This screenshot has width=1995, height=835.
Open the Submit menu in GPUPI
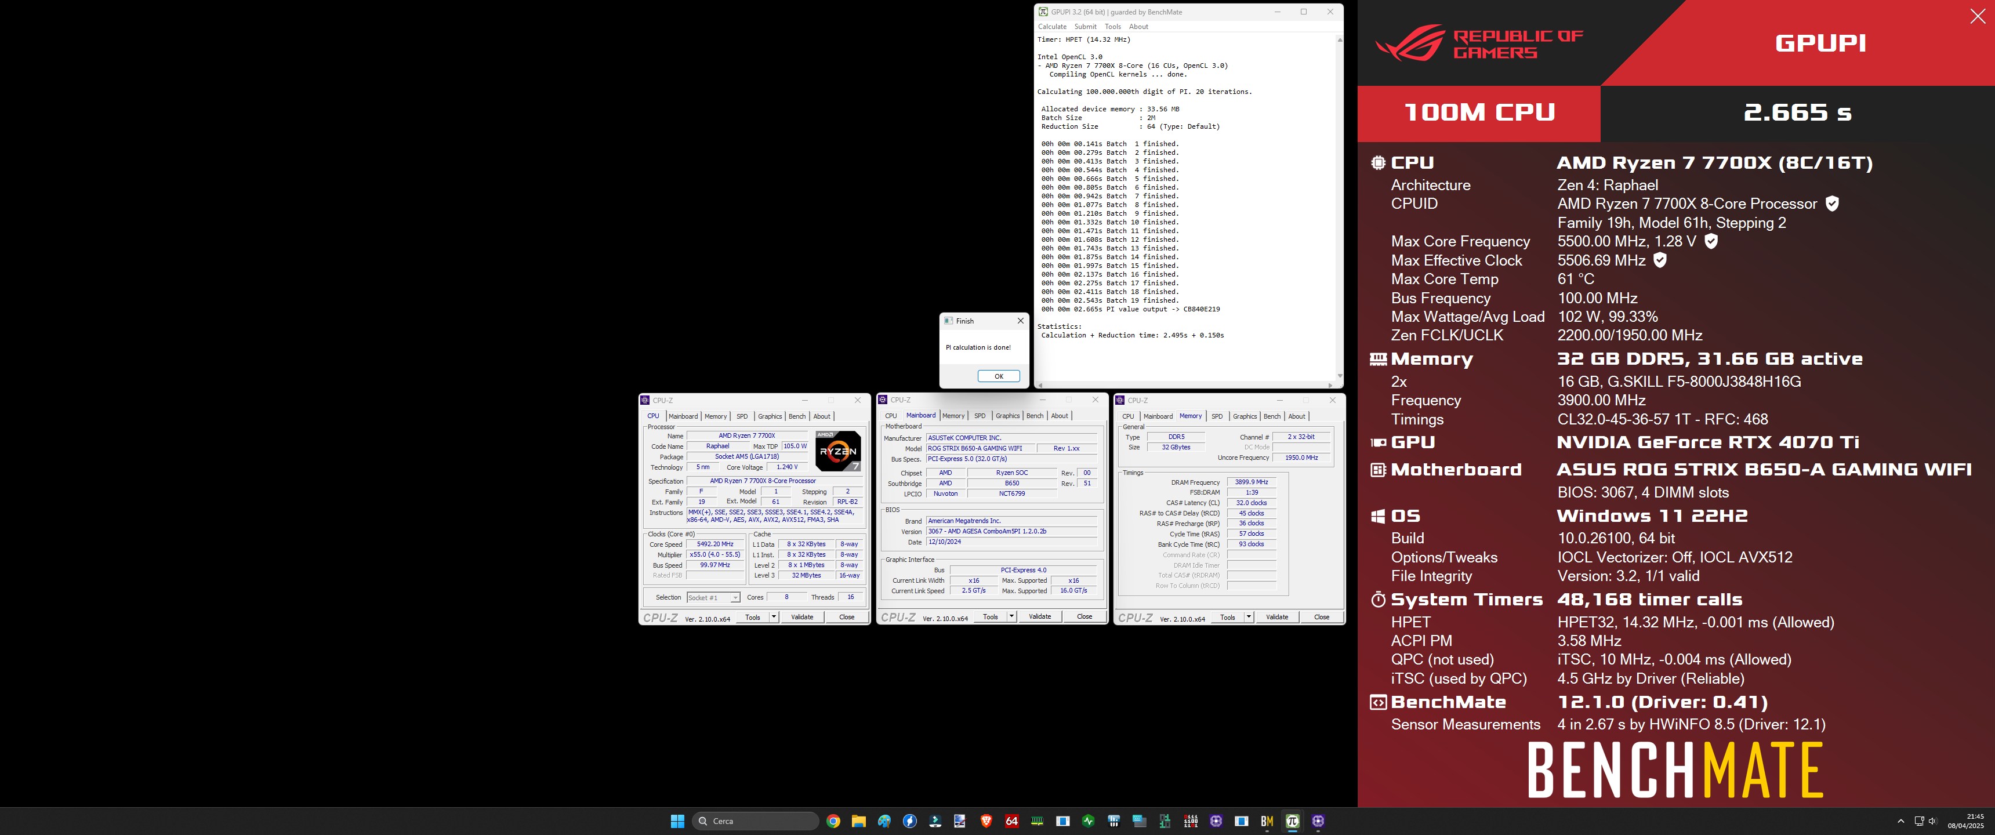click(1085, 26)
